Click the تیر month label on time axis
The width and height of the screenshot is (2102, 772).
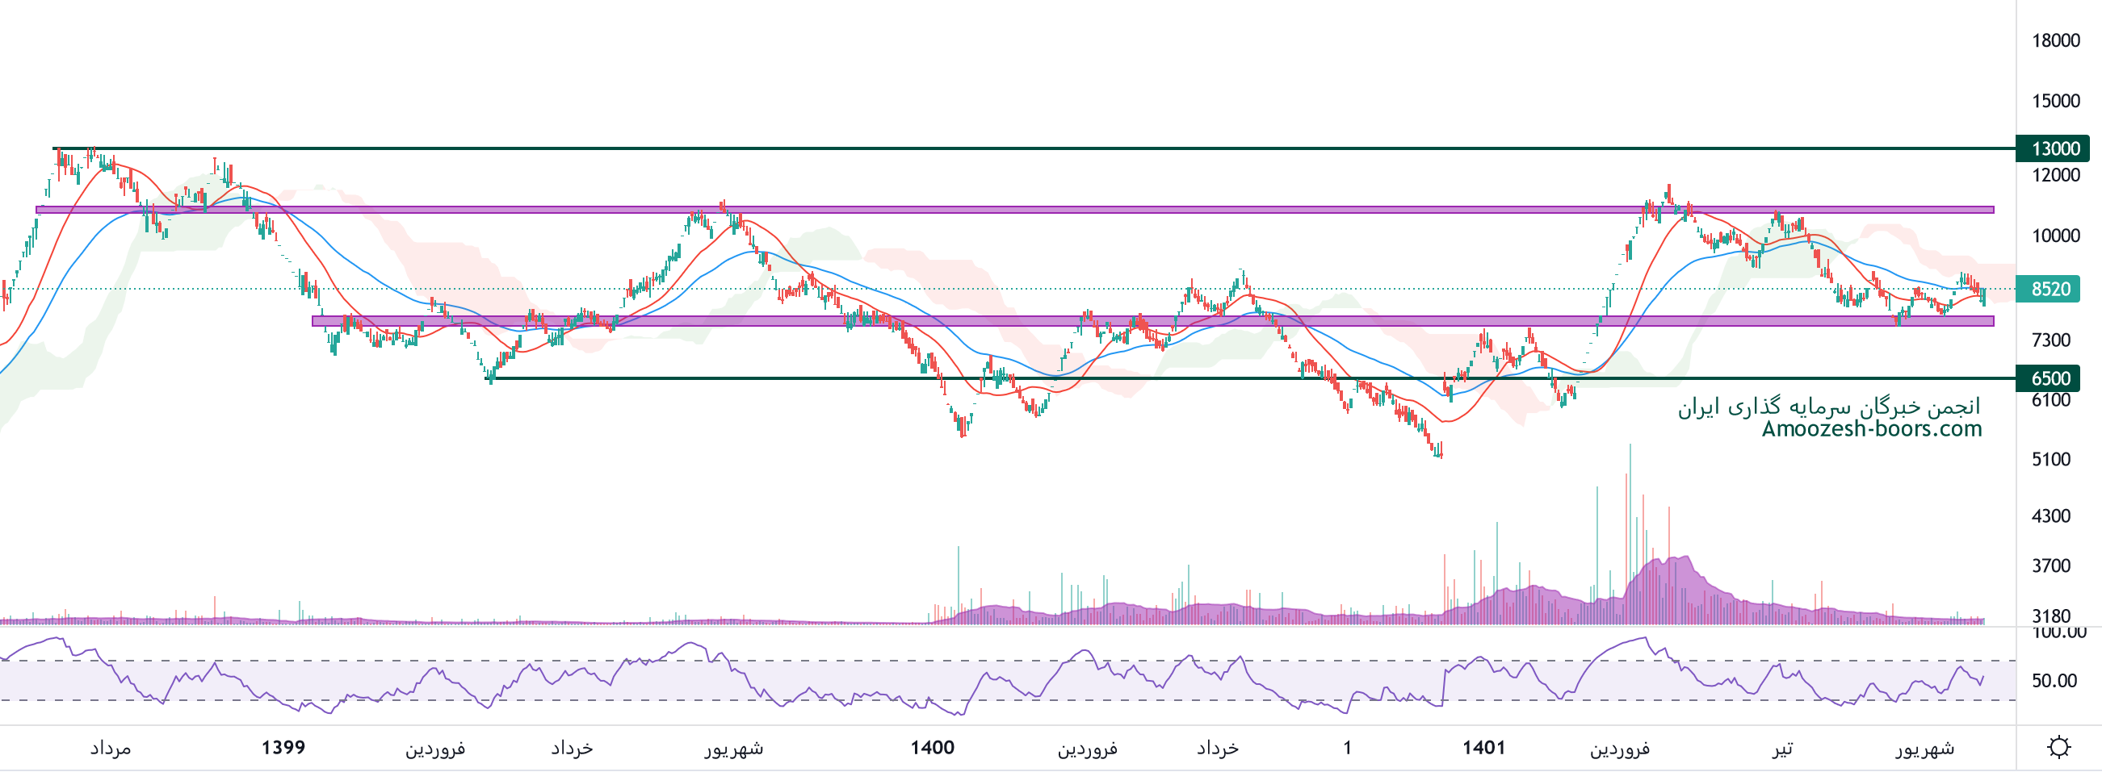click(x=1781, y=748)
